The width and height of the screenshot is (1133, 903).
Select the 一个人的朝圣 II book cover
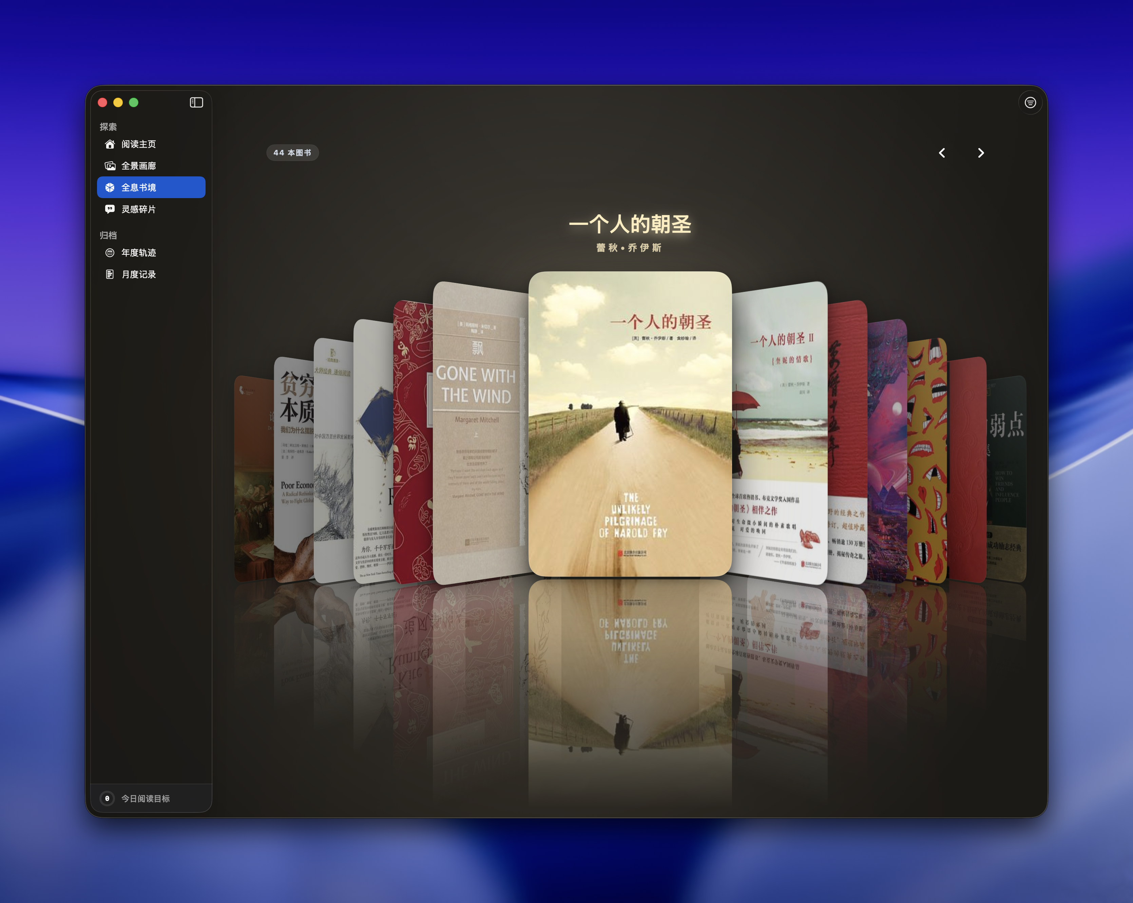780,434
